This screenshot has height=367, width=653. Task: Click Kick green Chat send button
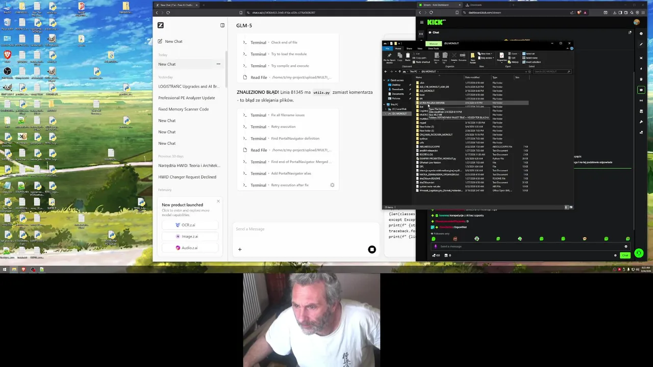pos(625,255)
